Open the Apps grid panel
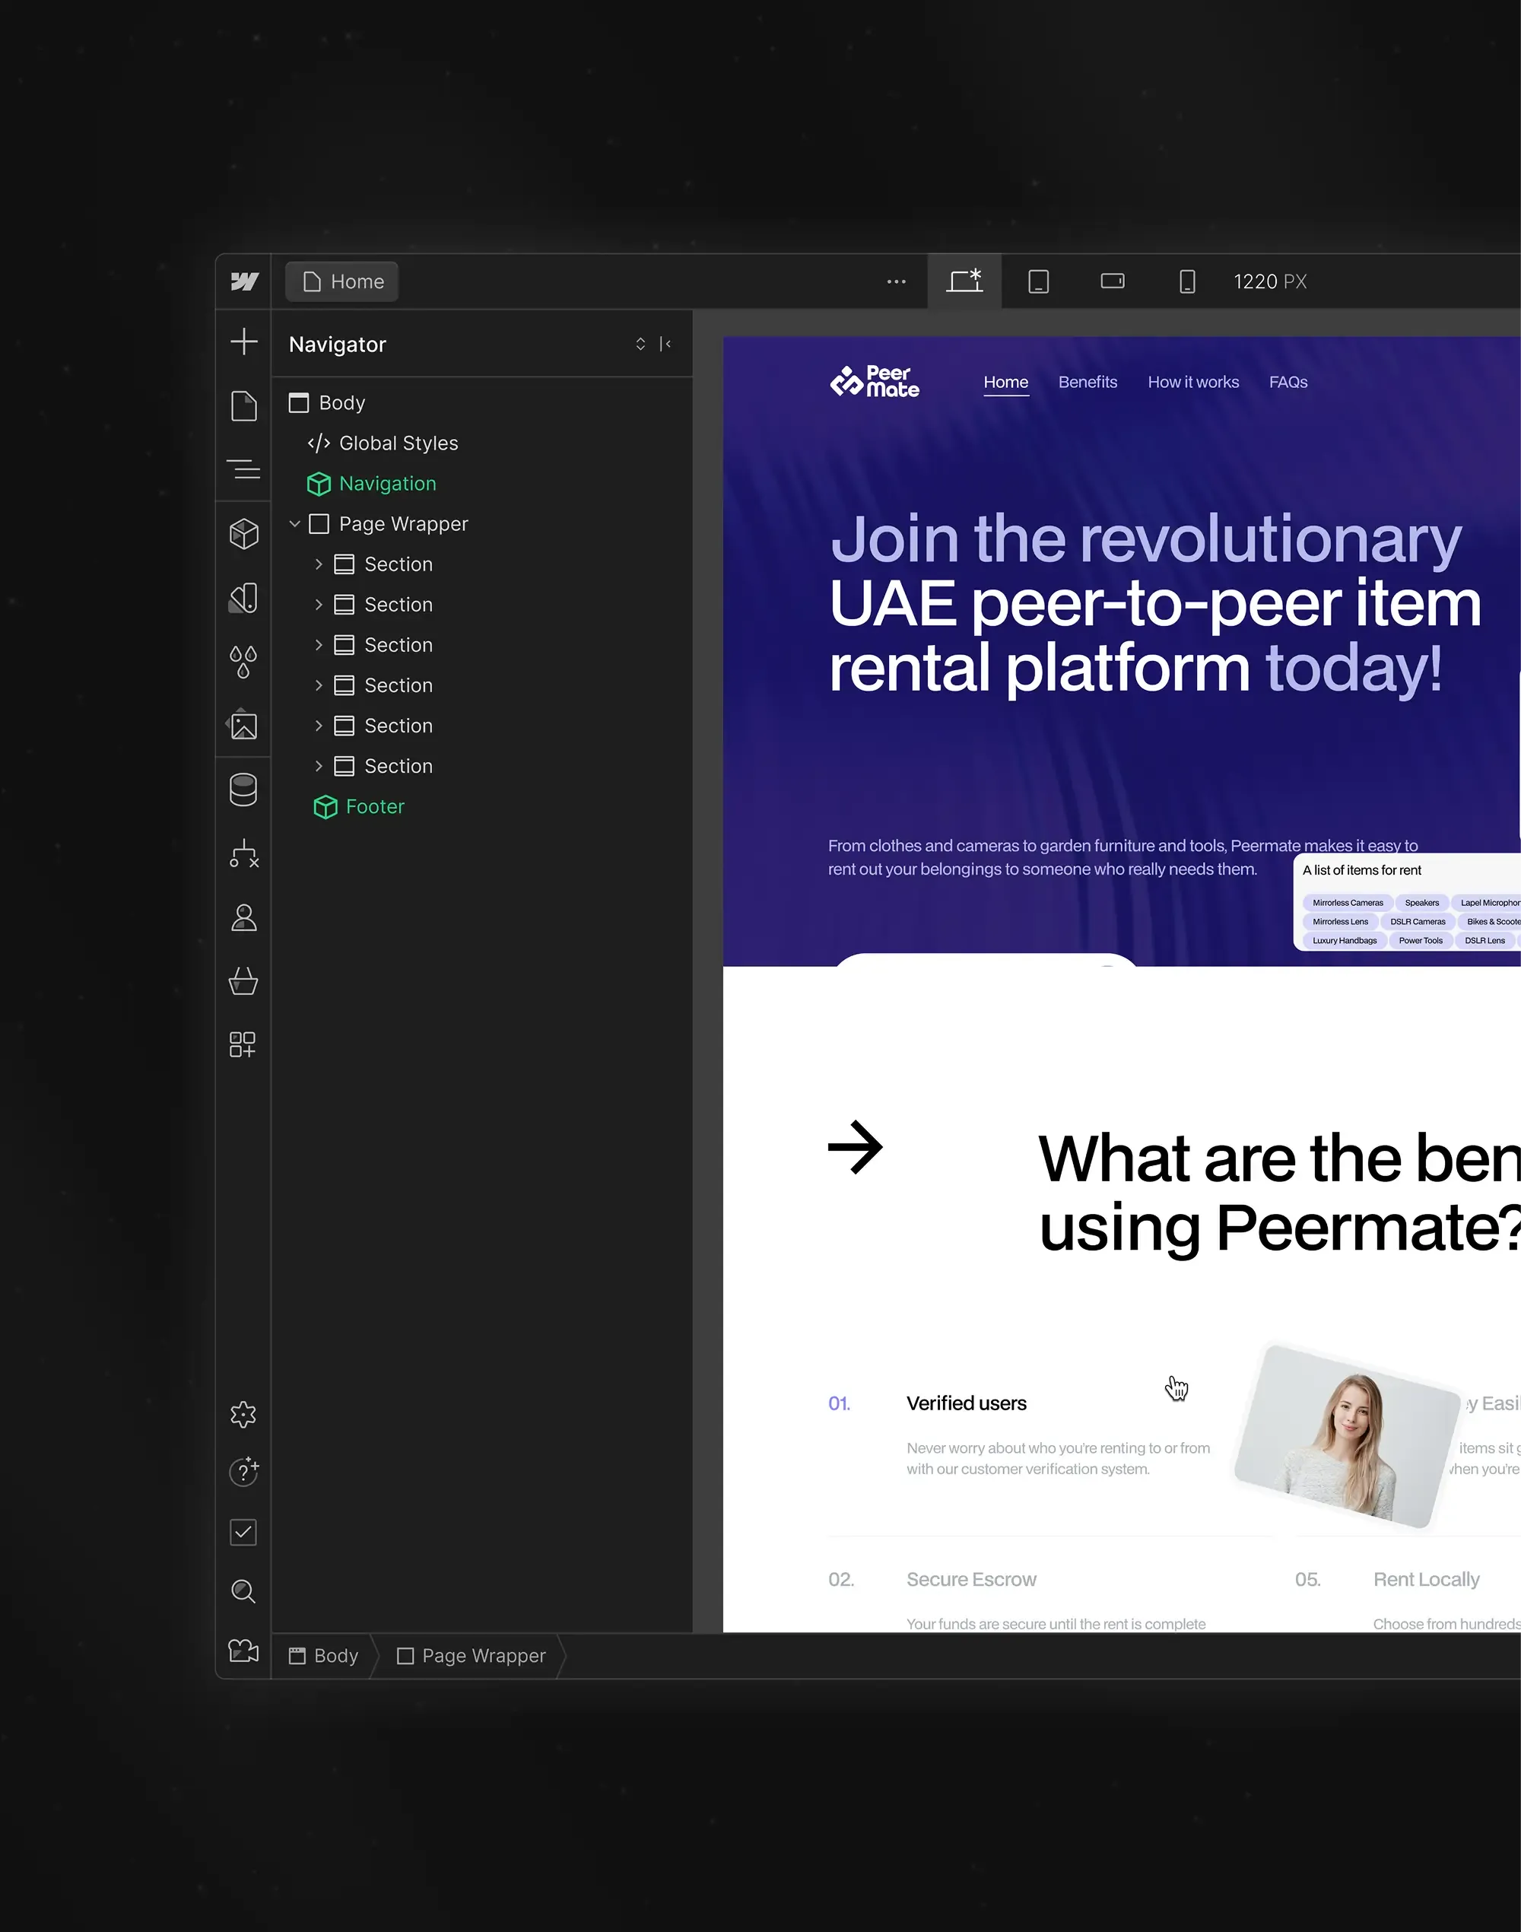1521x1932 pixels. [243, 1045]
